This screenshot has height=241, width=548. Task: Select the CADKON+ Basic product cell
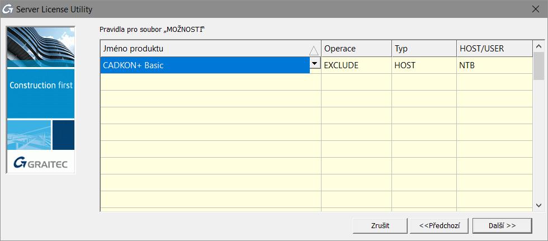click(x=204, y=65)
